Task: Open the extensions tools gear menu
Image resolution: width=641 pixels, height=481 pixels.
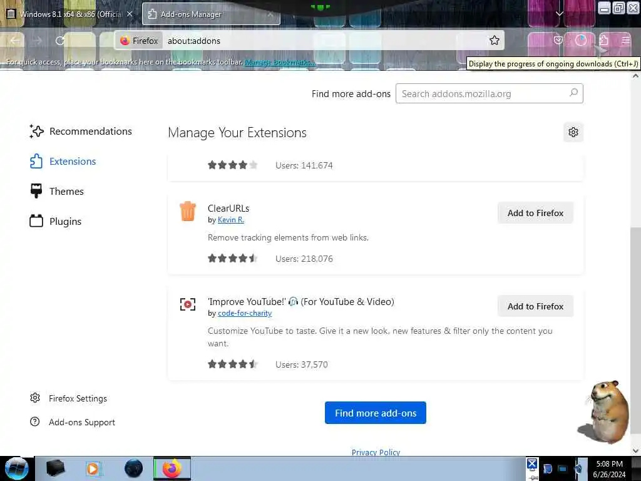Action: (x=573, y=132)
